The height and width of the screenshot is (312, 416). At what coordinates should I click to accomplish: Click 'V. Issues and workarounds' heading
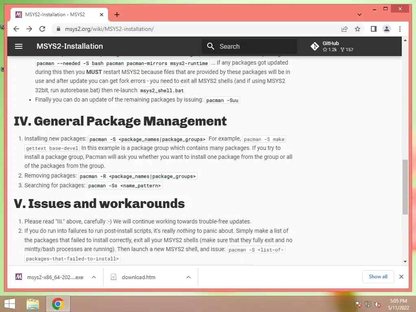click(x=99, y=204)
